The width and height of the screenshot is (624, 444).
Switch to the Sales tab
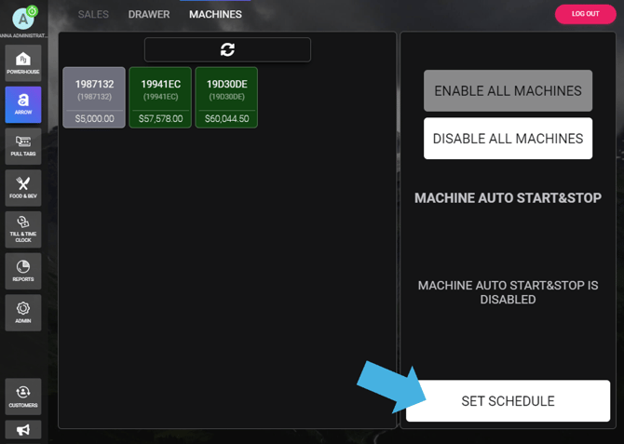(x=93, y=14)
